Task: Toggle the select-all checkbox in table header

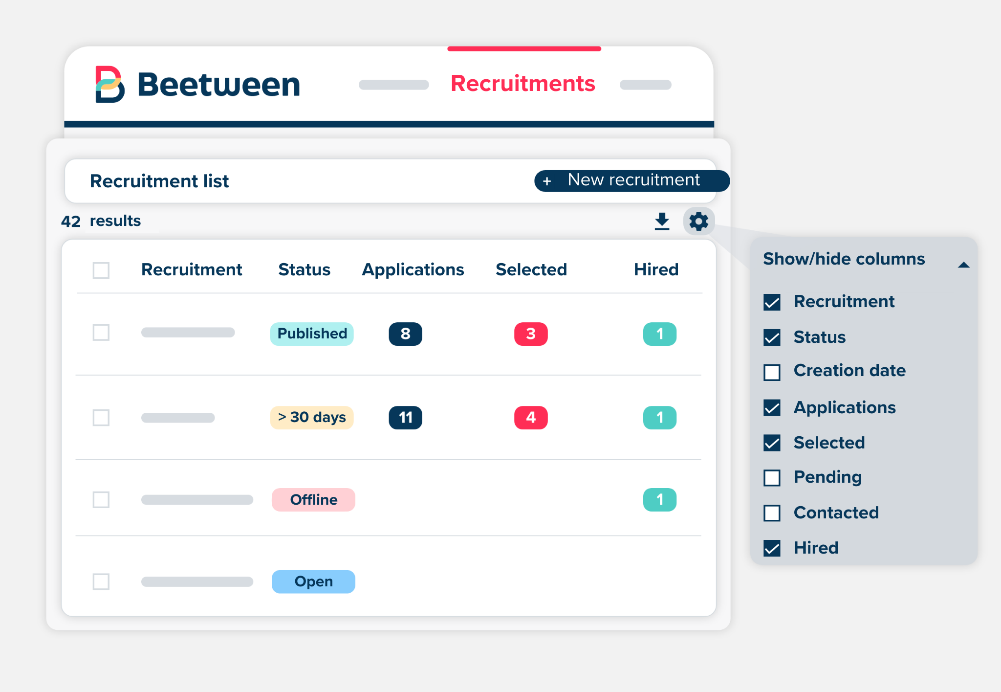Action: click(x=101, y=270)
